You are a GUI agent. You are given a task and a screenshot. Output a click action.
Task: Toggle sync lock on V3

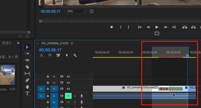point(62,76)
